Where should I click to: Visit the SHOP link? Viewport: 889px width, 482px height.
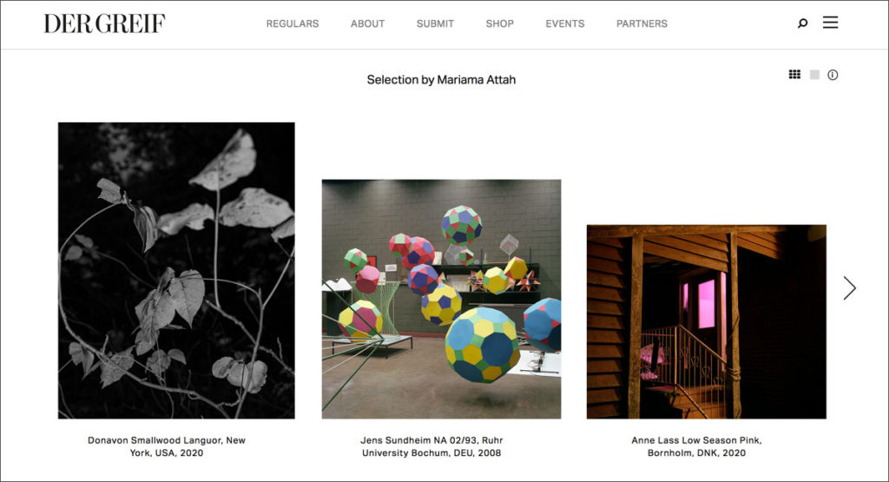(x=499, y=23)
